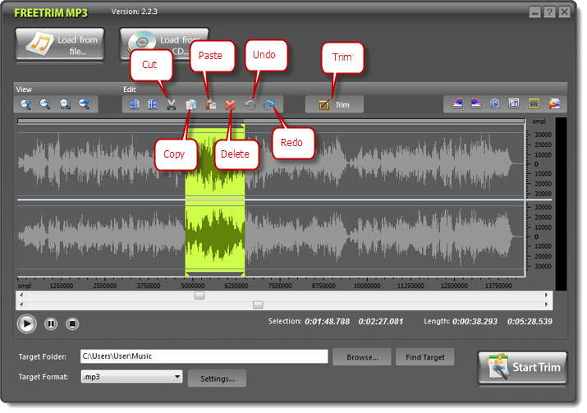Screen dimensions: 587x413
Task: Stop playback
Action: (72, 324)
